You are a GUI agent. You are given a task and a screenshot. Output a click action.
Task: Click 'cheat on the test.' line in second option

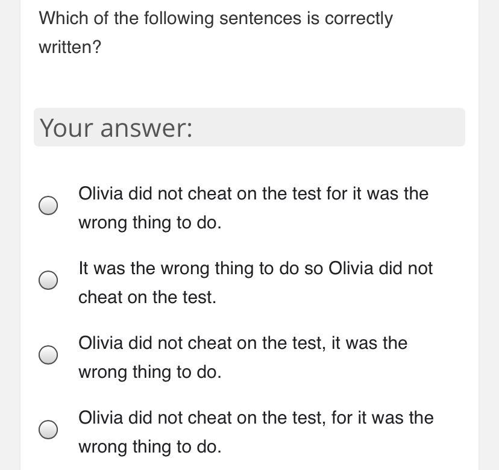pos(147,298)
